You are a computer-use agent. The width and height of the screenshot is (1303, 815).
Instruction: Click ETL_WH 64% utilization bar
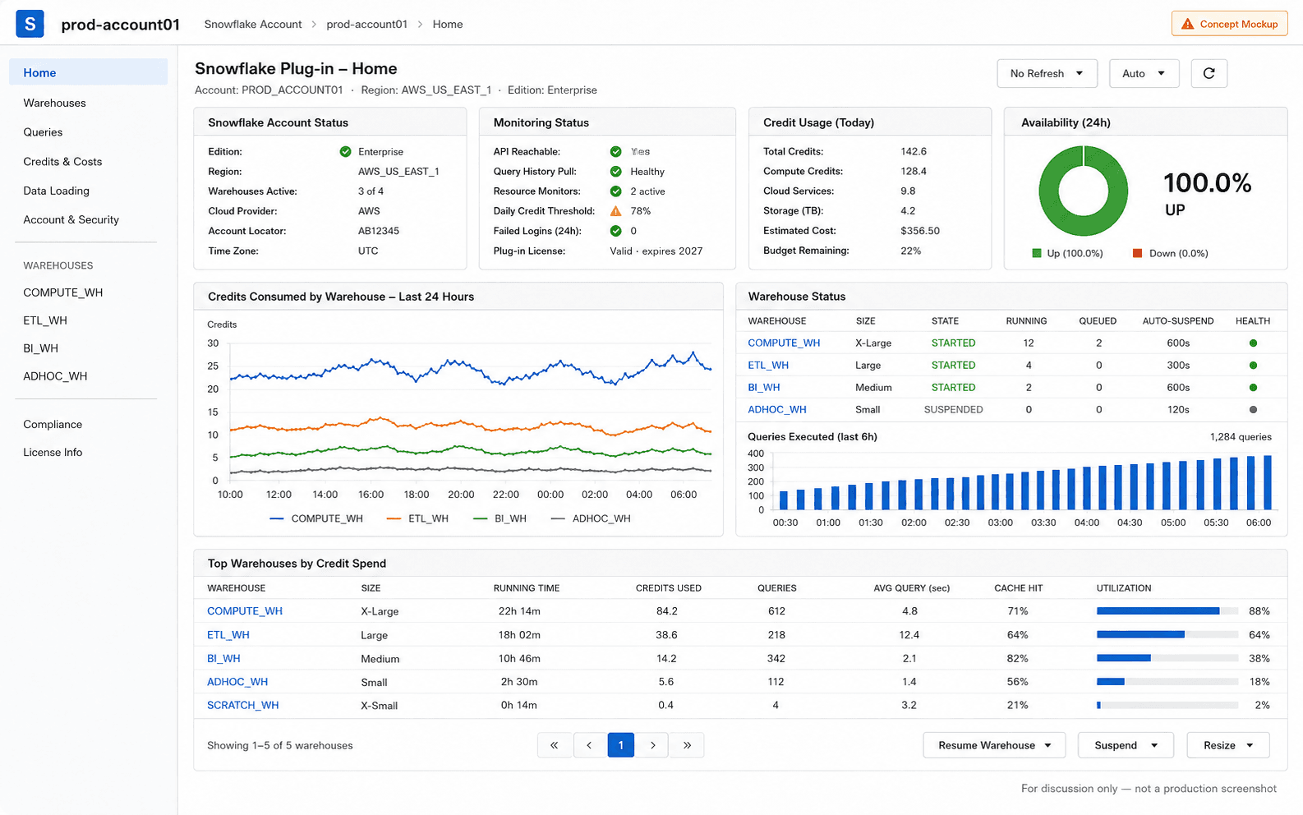pyautogui.click(x=1167, y=634)
